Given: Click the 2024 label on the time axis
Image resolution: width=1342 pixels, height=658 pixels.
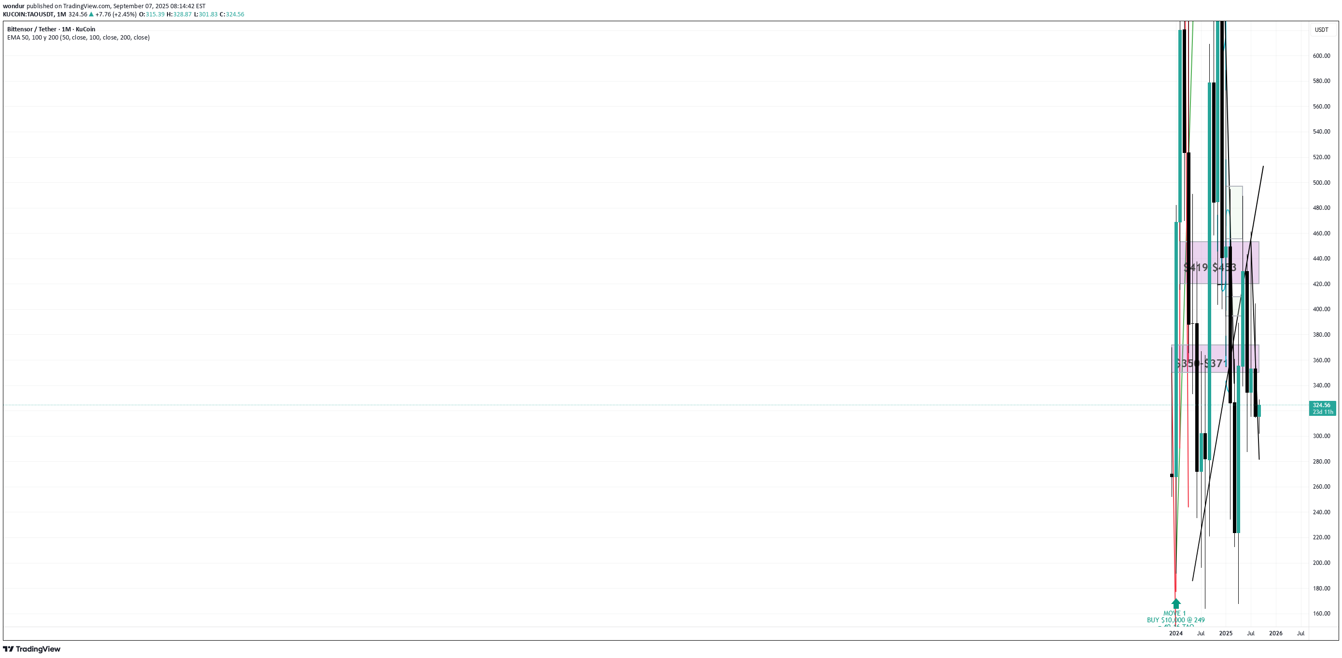Looking at the screenshot, I should pyautogui.click(x=1176, y=633).
